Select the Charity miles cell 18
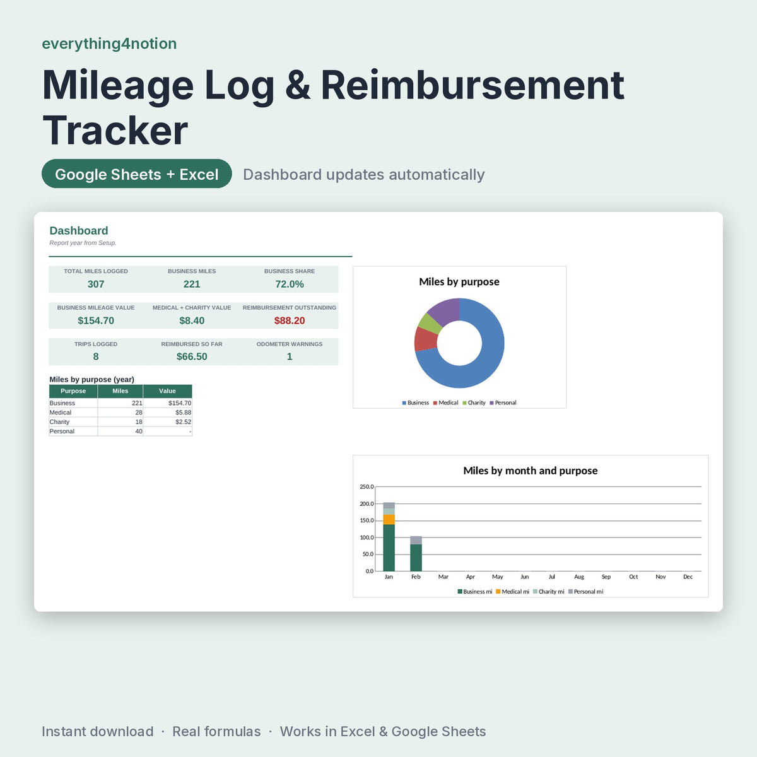This screenshot has height=757, width=757. click(120, 422)
